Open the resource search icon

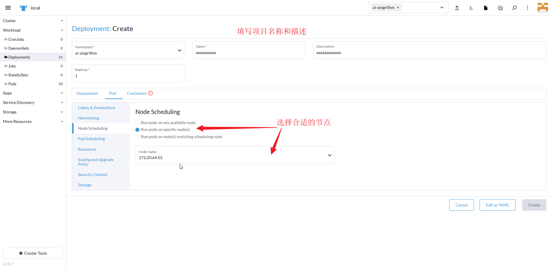[514, 8]
